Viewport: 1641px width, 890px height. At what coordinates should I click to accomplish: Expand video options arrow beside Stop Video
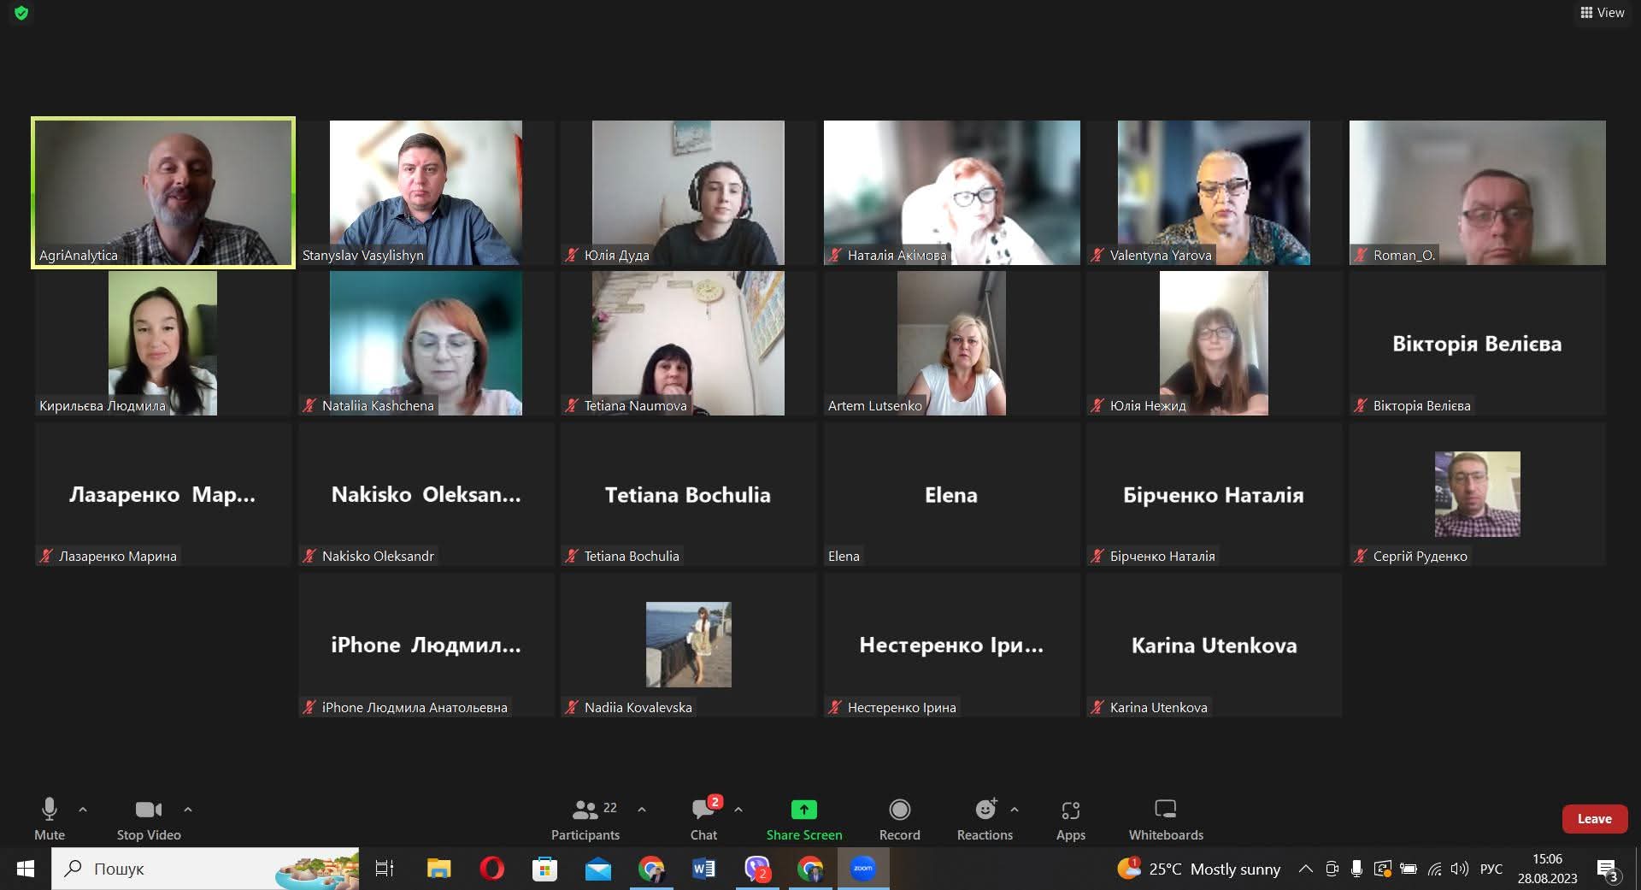tap(188, 809)
